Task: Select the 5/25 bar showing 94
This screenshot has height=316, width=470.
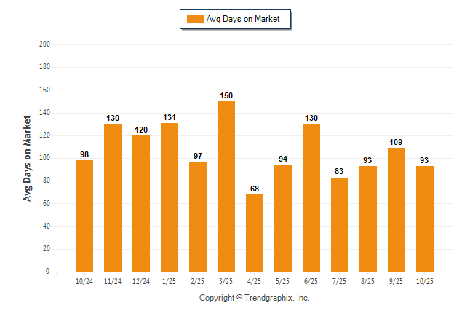Action: click(283, 218)
